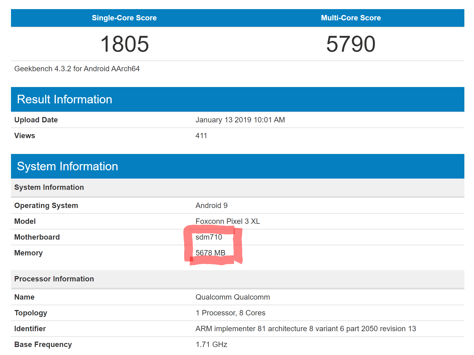Select the ARM implementer 81 identifier value
Viewport: 474px width, 355px height.
pos(306,329)
